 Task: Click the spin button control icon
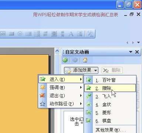[63, 34]
